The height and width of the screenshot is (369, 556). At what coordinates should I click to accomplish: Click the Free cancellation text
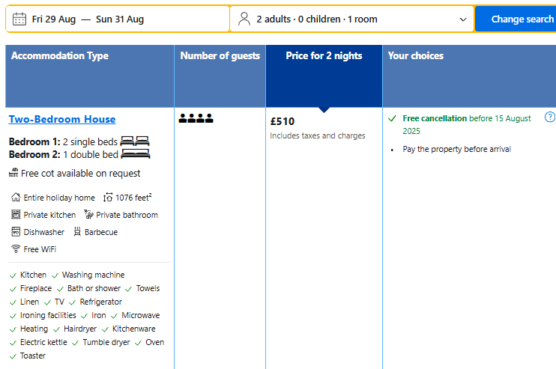(x=434, y=118)
